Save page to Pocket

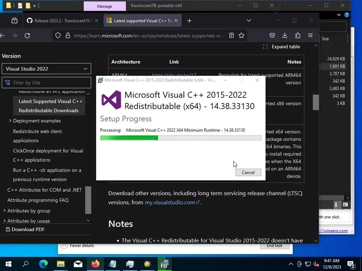pyautogui.click(x=272, y=35)
